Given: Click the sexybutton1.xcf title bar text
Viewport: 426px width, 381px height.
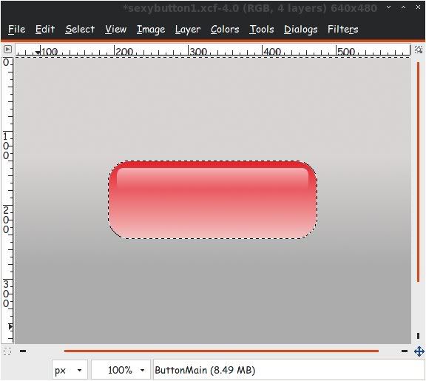Looking at the screenshot, I should coord(250,8).
